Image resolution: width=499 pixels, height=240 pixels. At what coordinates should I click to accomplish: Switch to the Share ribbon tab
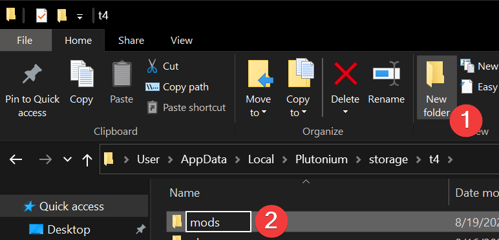click(x=131, y=40)
